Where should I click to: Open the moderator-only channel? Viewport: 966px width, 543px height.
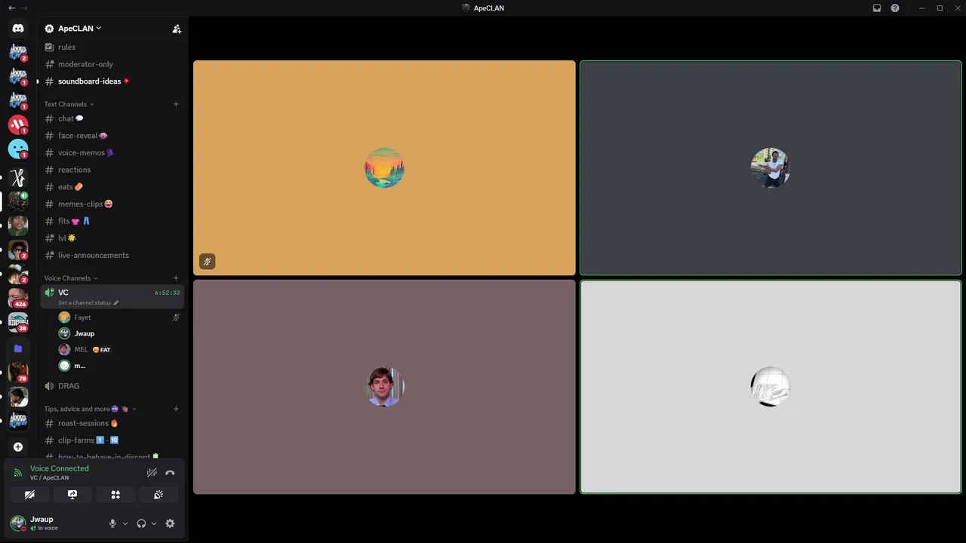112,64
